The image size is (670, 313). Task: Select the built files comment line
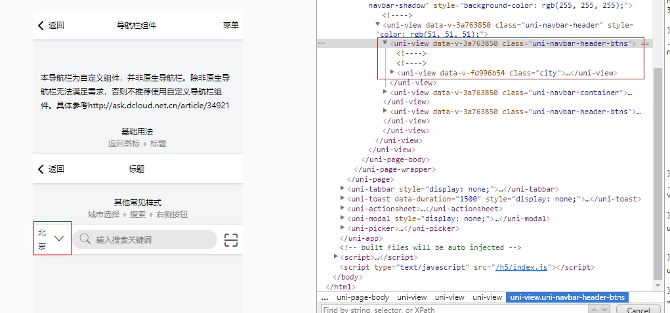point(430,247)
